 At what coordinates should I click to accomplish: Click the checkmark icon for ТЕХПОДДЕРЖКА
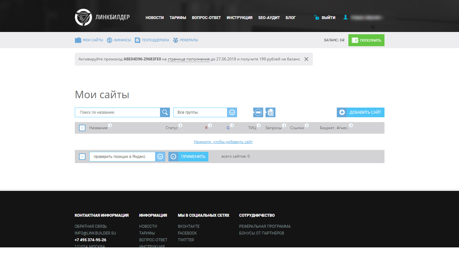137,40
